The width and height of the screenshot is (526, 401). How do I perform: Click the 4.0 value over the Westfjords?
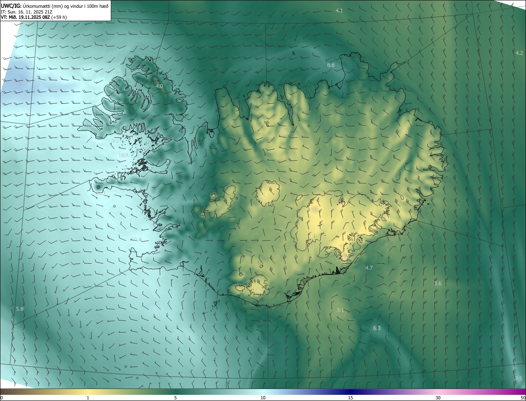pos(159,86)
